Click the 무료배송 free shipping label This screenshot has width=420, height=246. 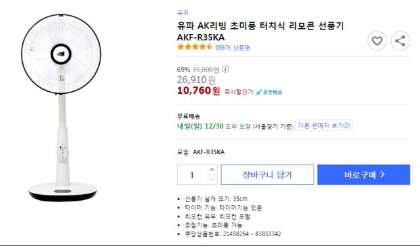tap(188, 117)
